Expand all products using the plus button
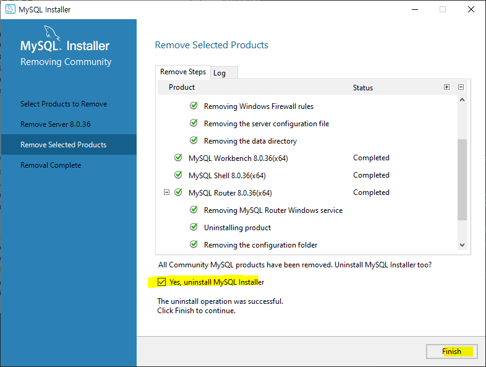This screenshot has height=367, width=486. pyautogui.click(x=446, y=87)
